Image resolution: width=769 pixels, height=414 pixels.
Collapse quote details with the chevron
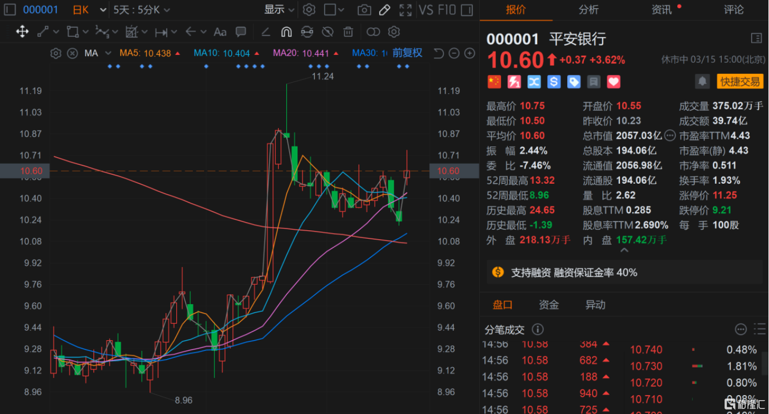click(x=624, y=250)
